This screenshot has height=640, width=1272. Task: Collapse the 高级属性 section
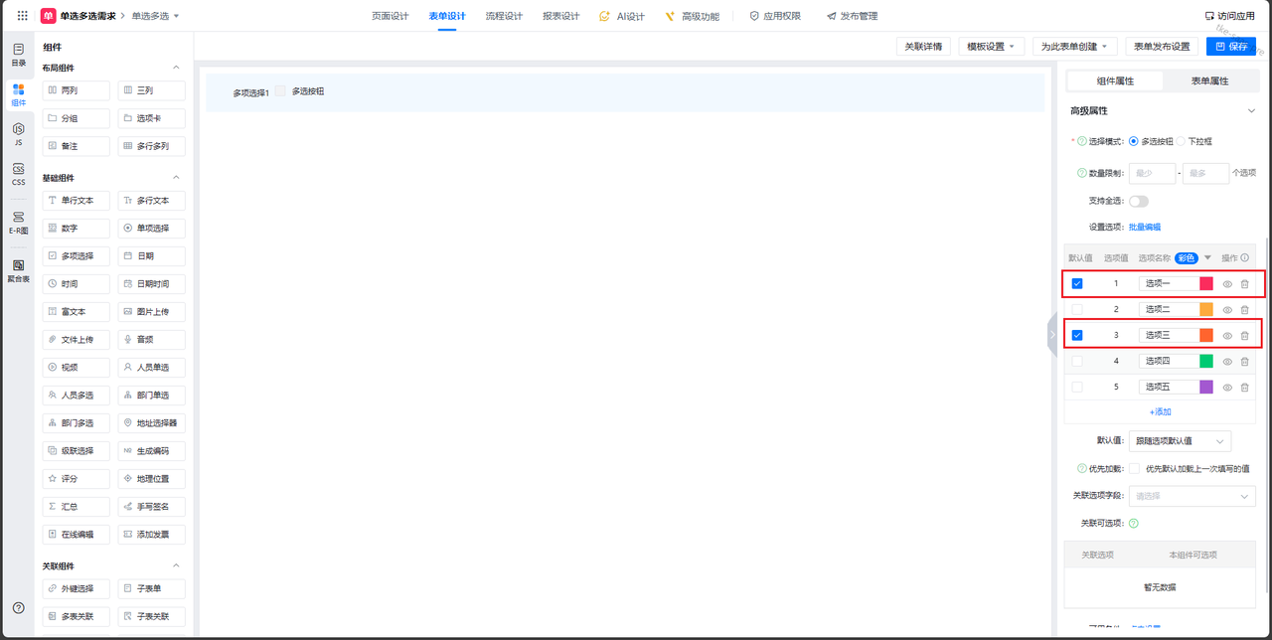click(x=1251, y=111)
